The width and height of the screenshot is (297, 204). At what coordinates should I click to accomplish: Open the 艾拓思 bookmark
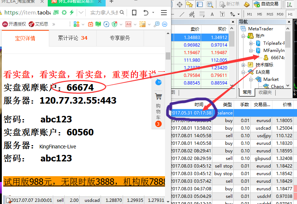tap(38, 24)
